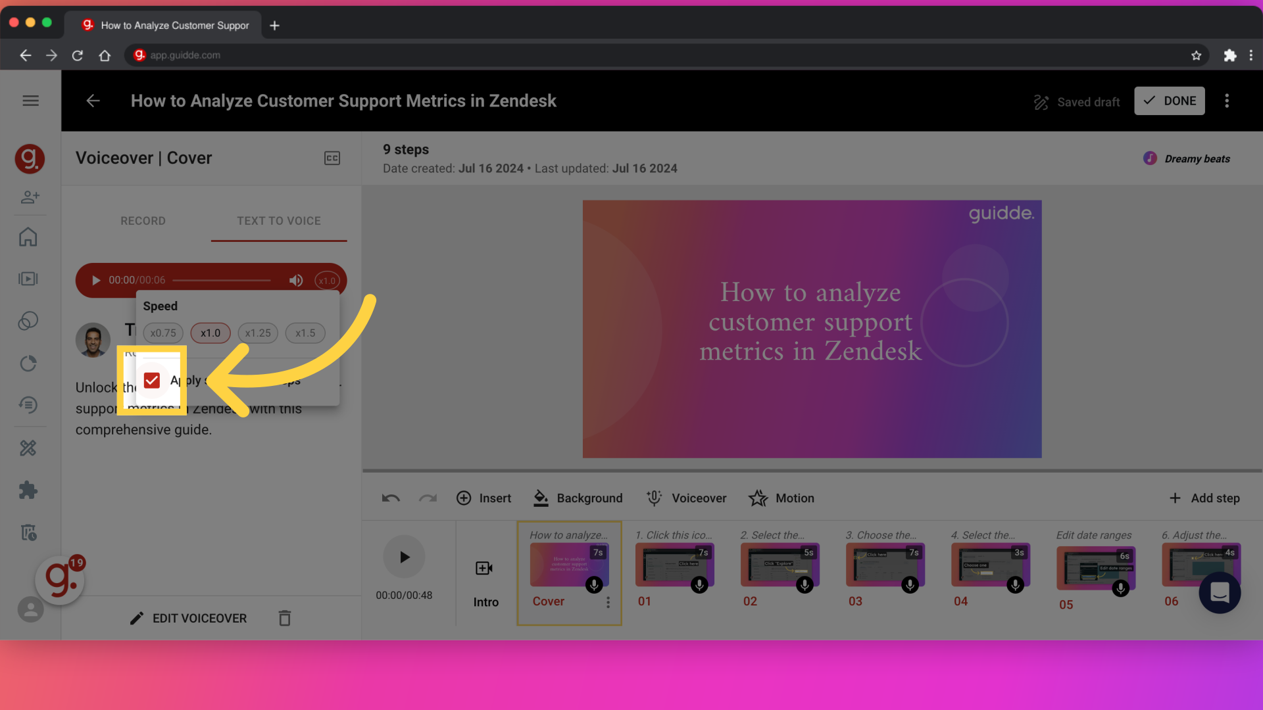Click the voiceover audio progress bar
Screen dimensions: 1263x710
pyautogui.click(x=222, y=281)
